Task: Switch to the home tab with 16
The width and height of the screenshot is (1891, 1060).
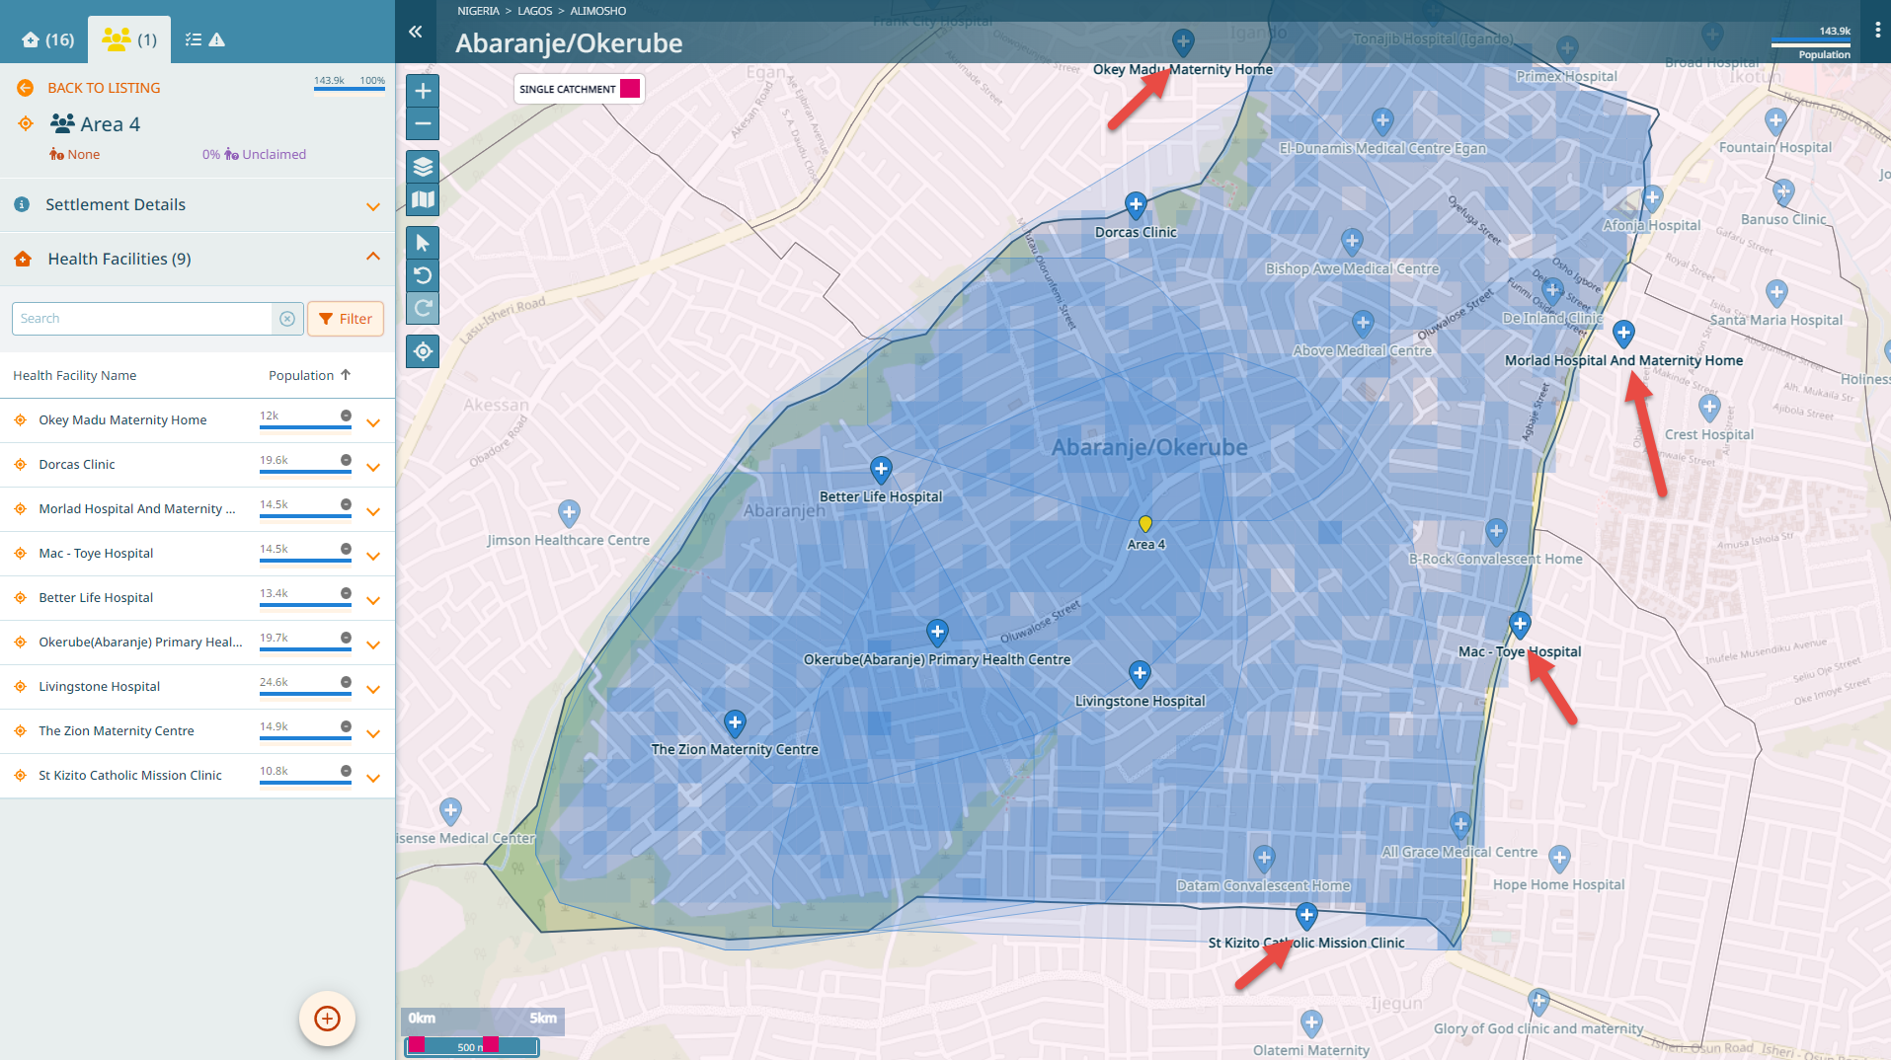Action: point(47,39)
